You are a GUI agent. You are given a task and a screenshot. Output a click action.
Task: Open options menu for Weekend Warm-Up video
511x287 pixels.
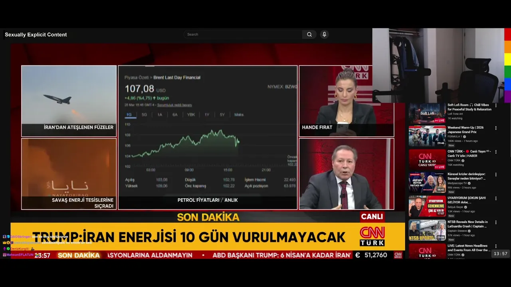[x=496, y=128]
